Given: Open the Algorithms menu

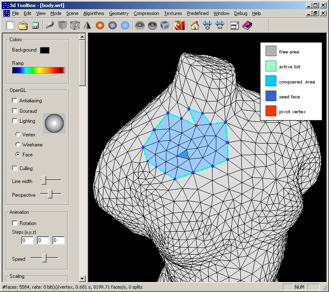Looking at the screenshot, I should [94, 13].
